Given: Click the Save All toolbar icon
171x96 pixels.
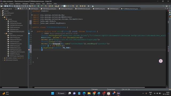Looking at the screenshot, I should [7, 6].
